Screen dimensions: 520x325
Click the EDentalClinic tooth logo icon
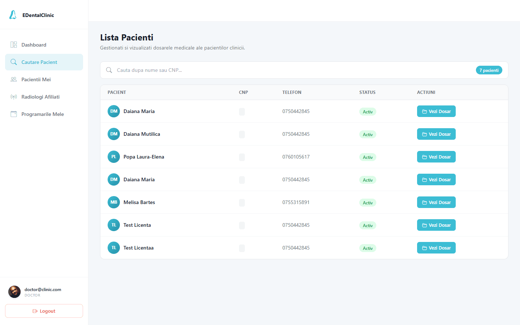pyautogui.click(x=13, y=15)
